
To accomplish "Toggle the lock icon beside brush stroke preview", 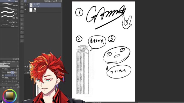I will coord(18,66).
